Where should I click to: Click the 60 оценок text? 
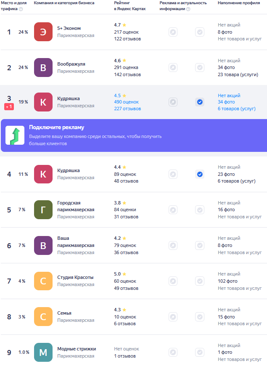(125, 281)
